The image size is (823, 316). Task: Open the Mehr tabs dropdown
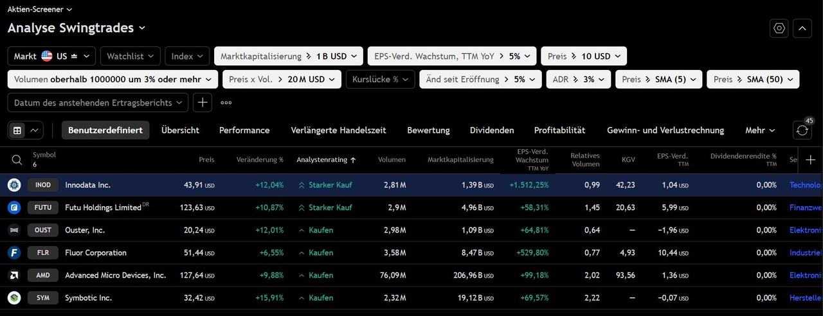click(x=760, y=130)
